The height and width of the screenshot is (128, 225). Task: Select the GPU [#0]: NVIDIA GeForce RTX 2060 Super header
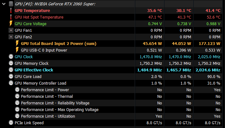click(x=55, y=4)
